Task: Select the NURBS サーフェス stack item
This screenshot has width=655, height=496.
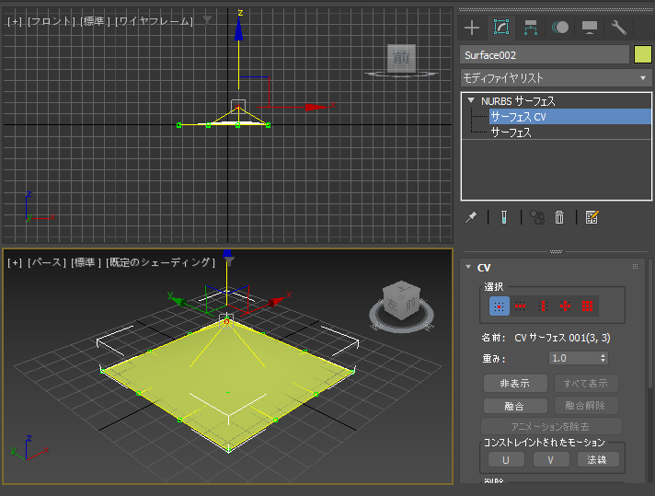Action: (x=518, y=101)
